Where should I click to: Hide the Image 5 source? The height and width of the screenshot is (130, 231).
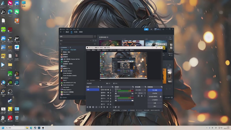[x=108, y=96]
